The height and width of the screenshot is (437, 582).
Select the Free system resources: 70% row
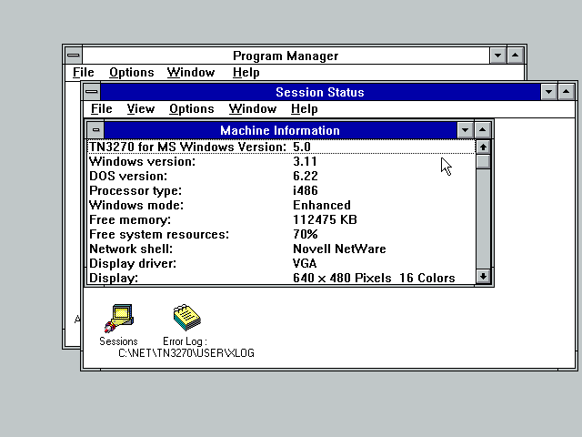tap(281, 234)
